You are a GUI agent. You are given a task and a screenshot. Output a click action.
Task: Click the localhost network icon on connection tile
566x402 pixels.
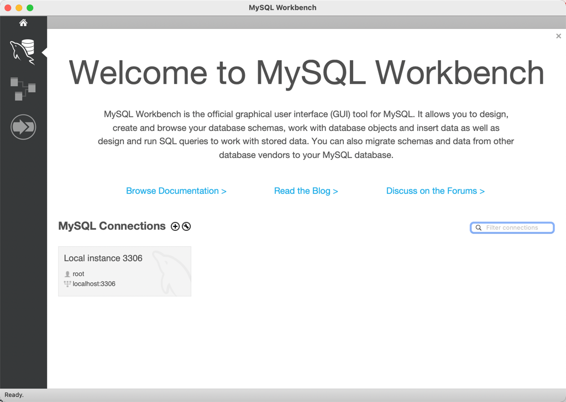coord(67,284)
